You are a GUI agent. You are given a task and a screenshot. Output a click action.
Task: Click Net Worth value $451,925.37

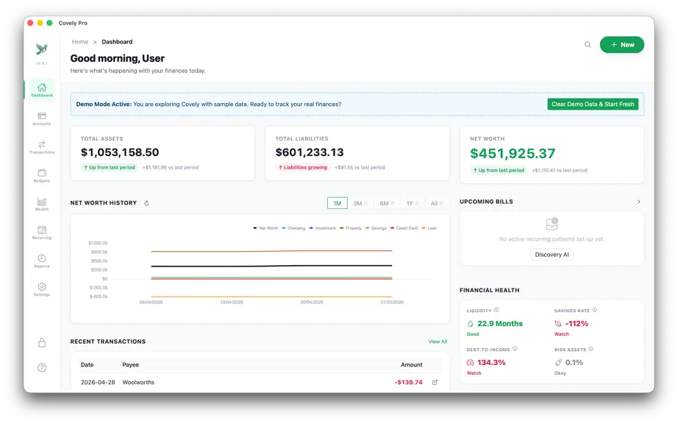pos(513,153)
